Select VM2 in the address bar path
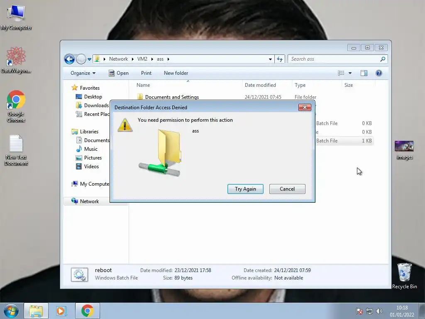This screenshot has width=425, height=319. (x=142, y=59)
